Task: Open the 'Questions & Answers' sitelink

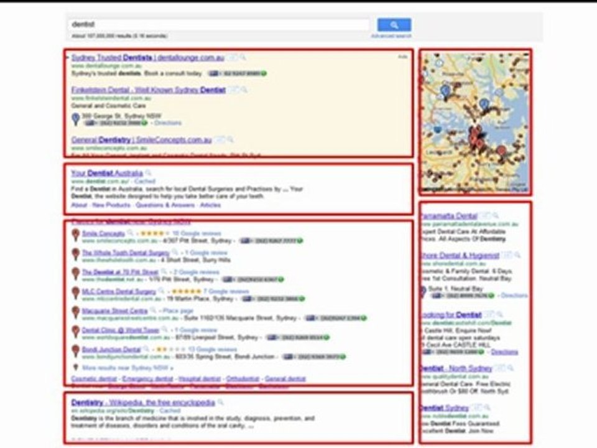Action: (x=165, y=205)
